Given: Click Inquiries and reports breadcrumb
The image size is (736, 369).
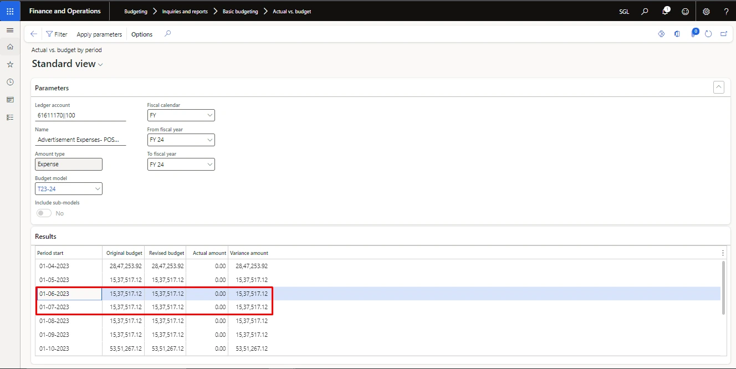Looking at the screenshot, I should pyautogui.click(x=185, y=12).
